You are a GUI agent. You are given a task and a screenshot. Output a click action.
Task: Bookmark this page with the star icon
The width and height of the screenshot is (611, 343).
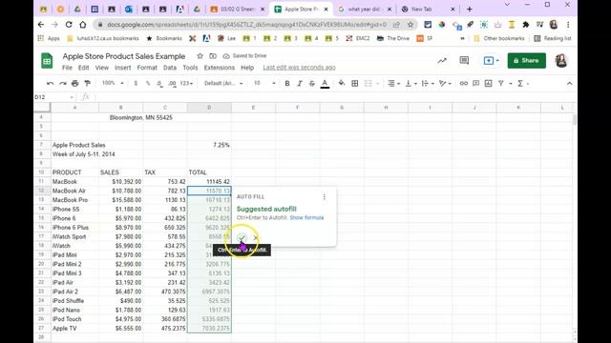411,25
